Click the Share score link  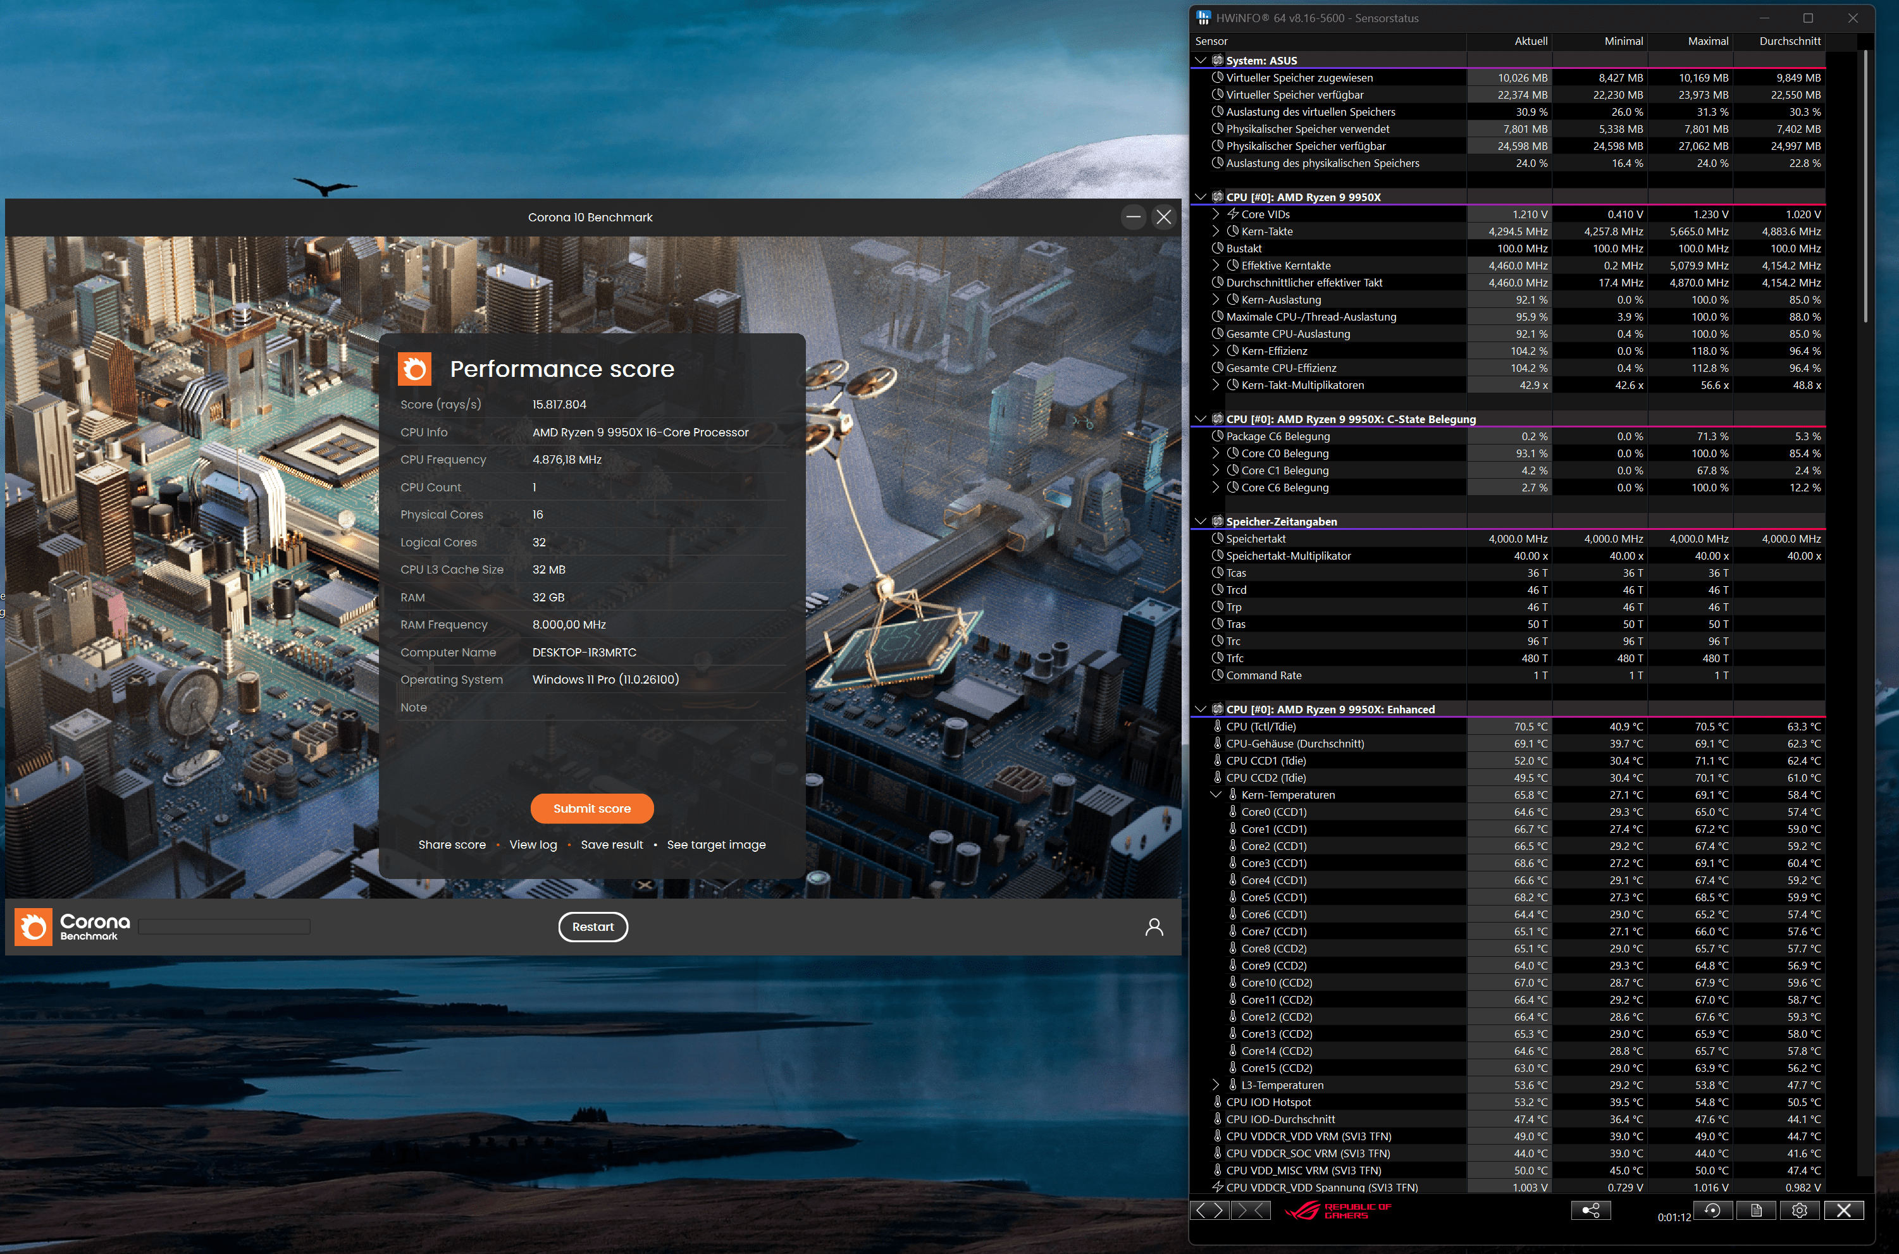[452, 844]
